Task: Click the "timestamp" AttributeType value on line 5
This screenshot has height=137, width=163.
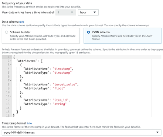Action: 62,73
